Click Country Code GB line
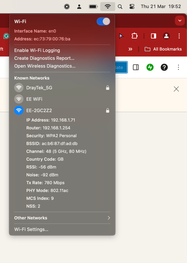Image resolution: width=187 pixels, height=263 pixels. (45, 159)
